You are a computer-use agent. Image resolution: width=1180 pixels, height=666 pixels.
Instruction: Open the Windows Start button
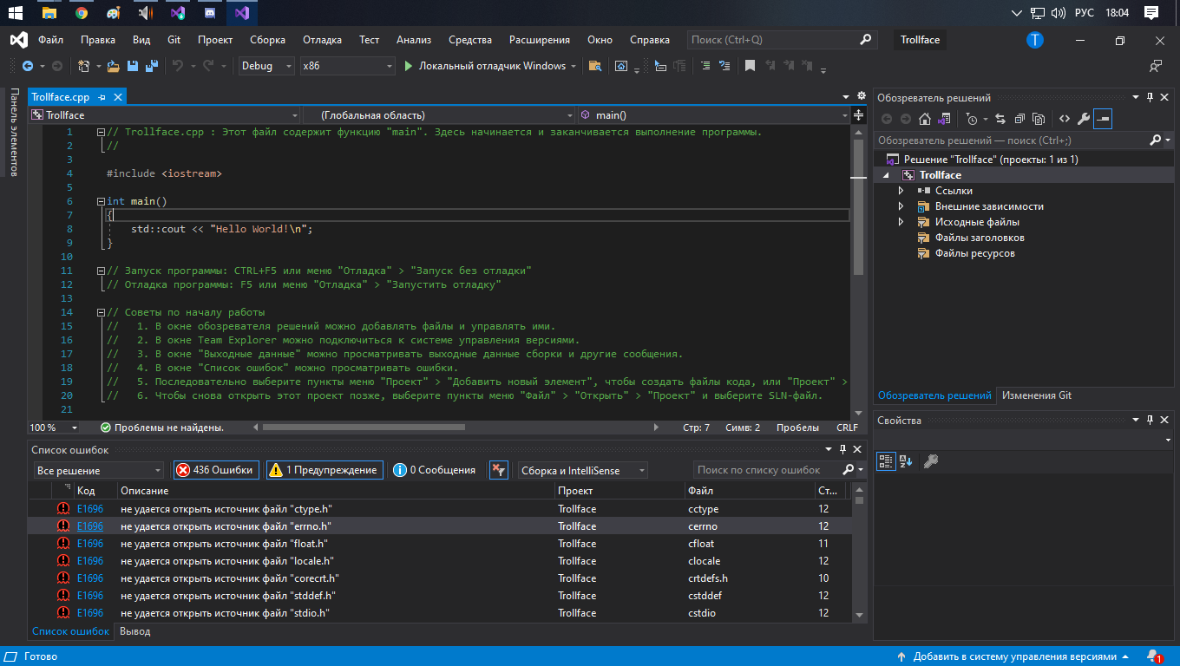point(16,13)
